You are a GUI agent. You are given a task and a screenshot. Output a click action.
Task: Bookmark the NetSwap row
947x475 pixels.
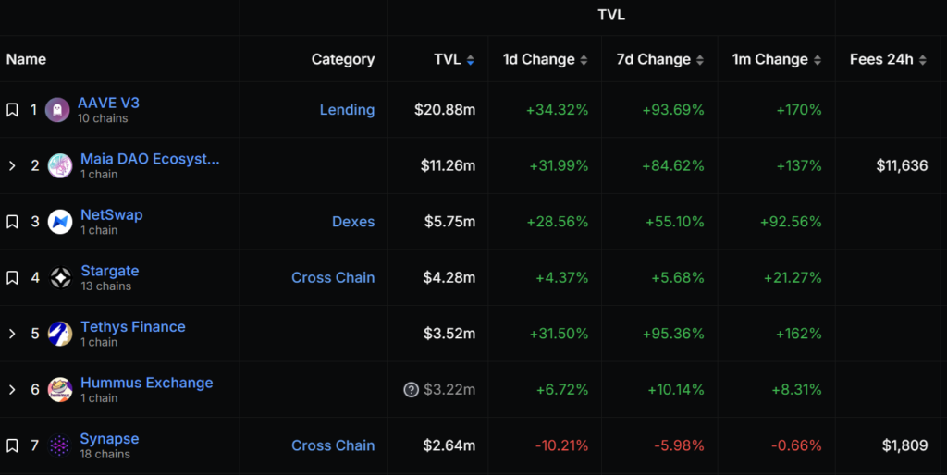point(12,222)
